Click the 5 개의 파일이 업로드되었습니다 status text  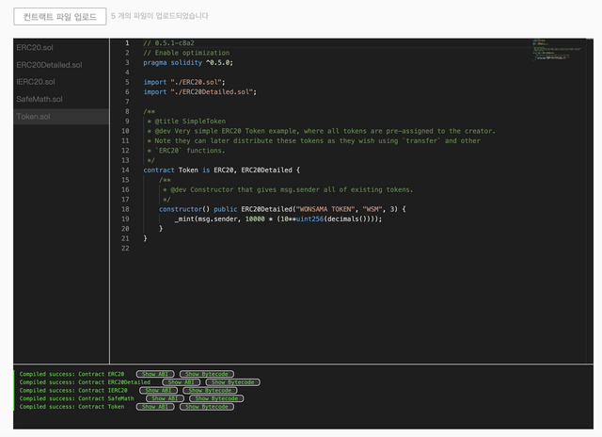click(x=159, y=16)
